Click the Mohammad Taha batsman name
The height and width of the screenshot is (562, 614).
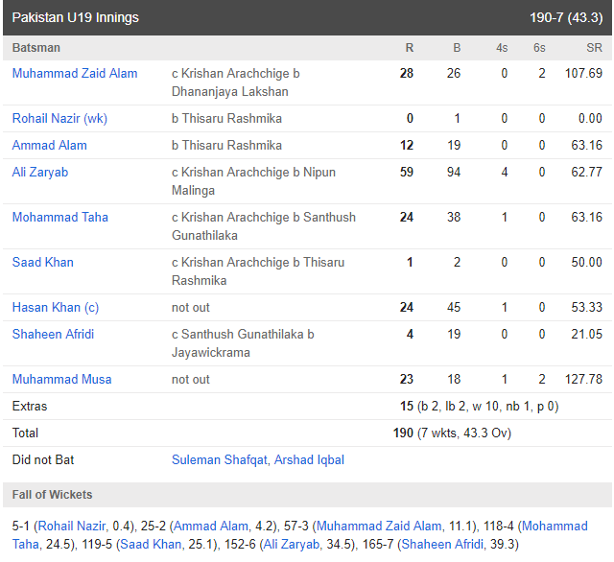pyautogui.click(x=59, y=217)
